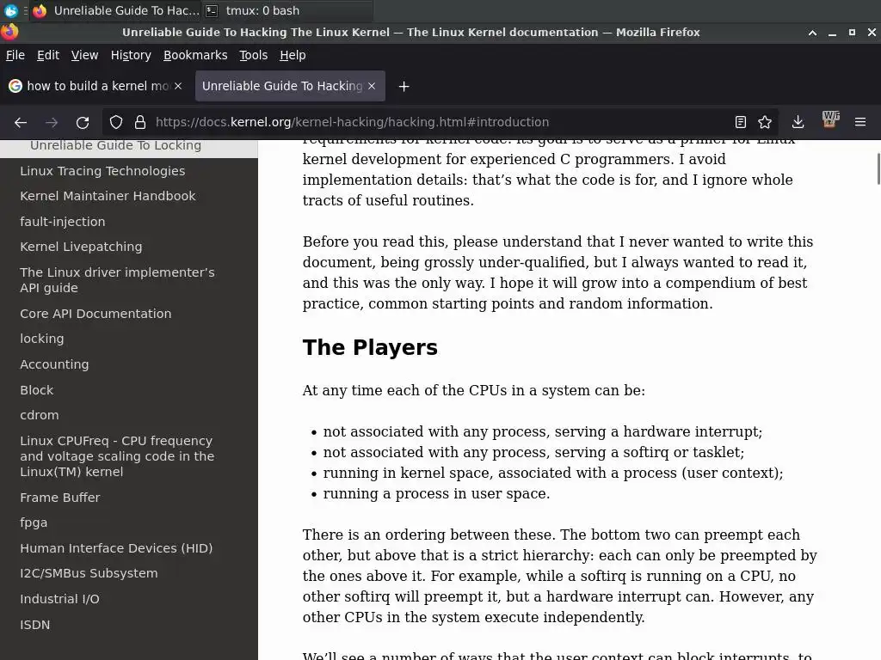Open the tracking protection shield icon

pyautogui.click(x=116, y=122)
